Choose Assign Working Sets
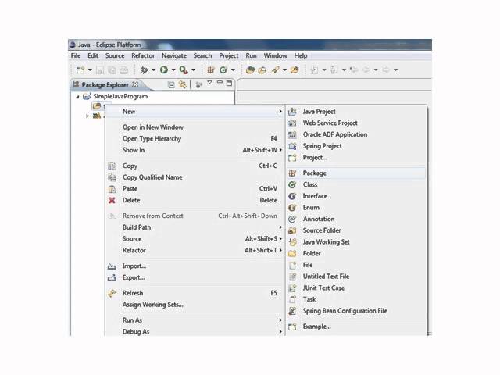 195,305
